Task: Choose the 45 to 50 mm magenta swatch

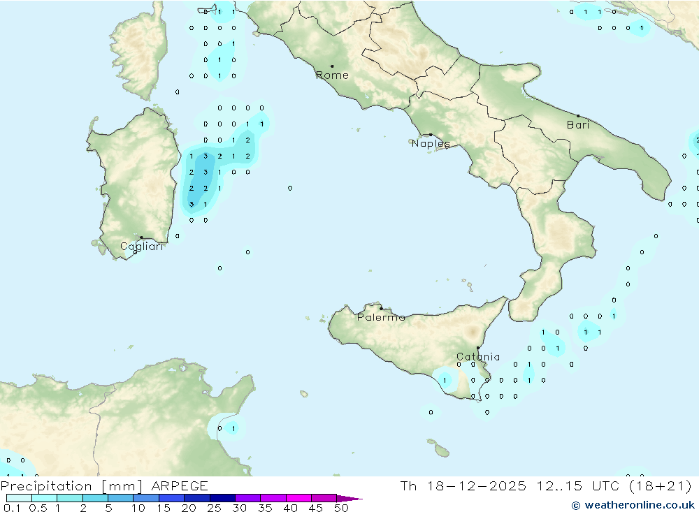Action: [x=324, y=498]
